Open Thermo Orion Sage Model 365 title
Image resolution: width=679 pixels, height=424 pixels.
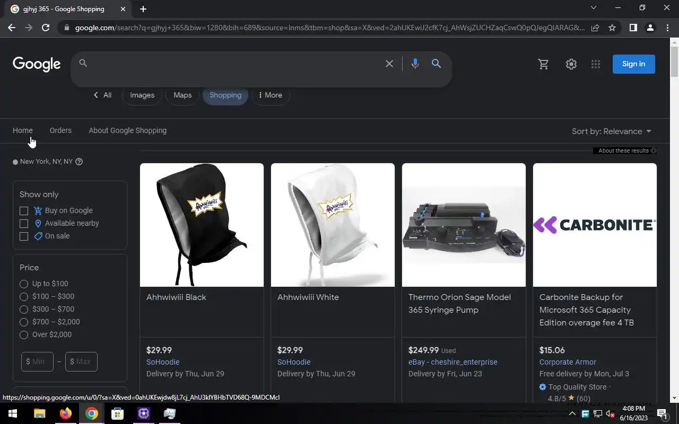click(x=460, y=304)
